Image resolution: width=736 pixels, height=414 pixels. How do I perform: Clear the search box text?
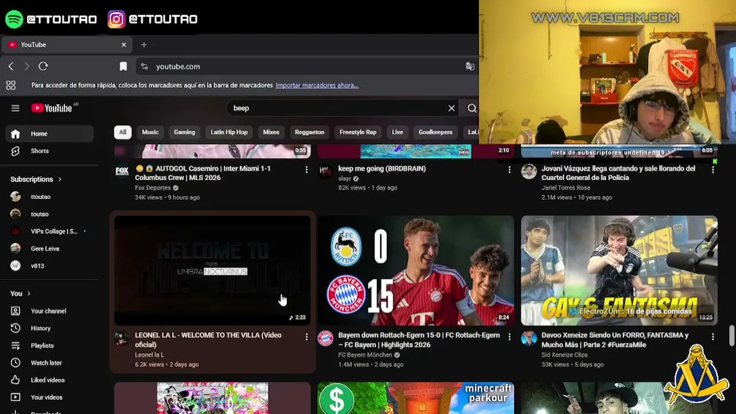click(451, 108)
